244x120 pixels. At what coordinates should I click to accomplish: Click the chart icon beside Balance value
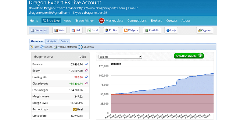tap(87, 64)
